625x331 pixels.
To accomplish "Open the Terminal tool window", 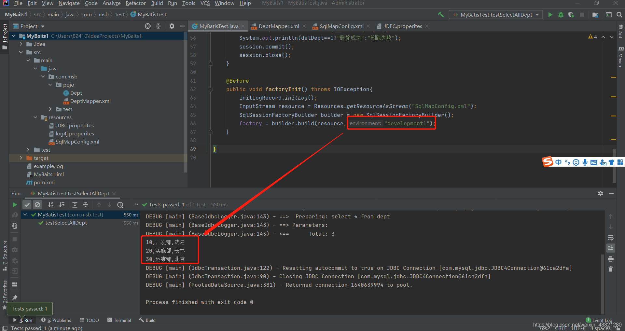I will (119, 320).
